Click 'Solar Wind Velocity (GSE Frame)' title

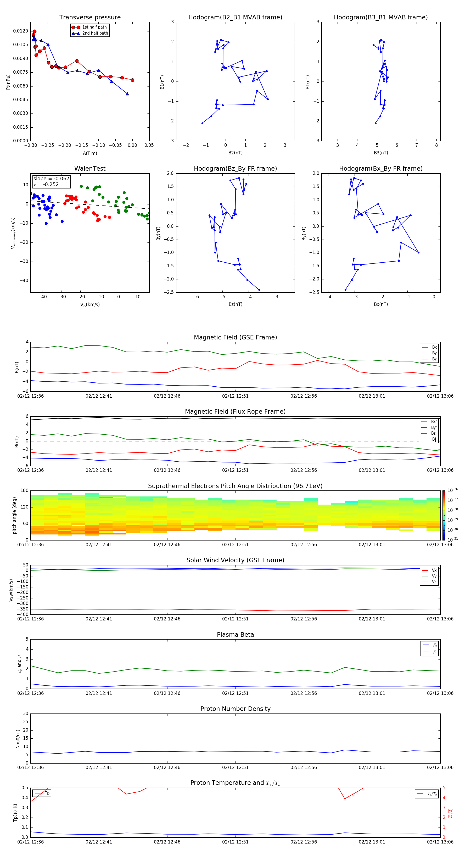click(235, 560)
